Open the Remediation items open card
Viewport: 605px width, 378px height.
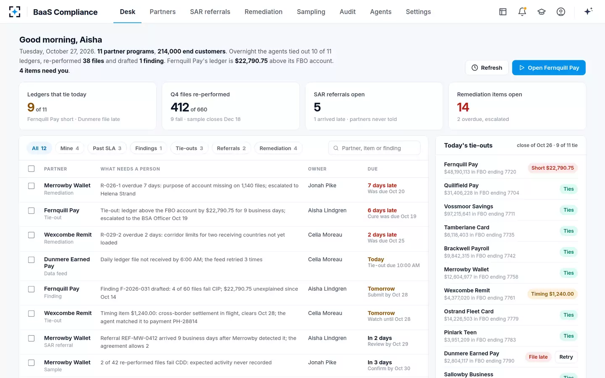(x=517, y=106)
